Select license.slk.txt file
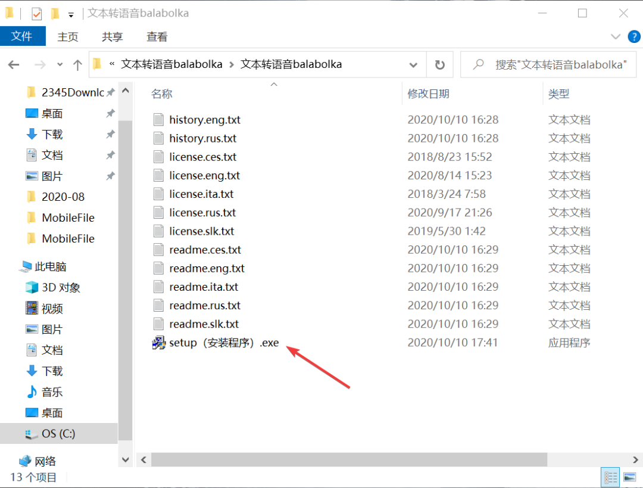643x488 pixels. [201, 231]
